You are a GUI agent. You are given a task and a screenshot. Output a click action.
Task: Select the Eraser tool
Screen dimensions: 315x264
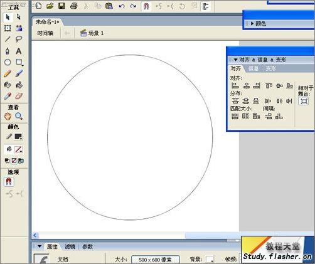19,96
